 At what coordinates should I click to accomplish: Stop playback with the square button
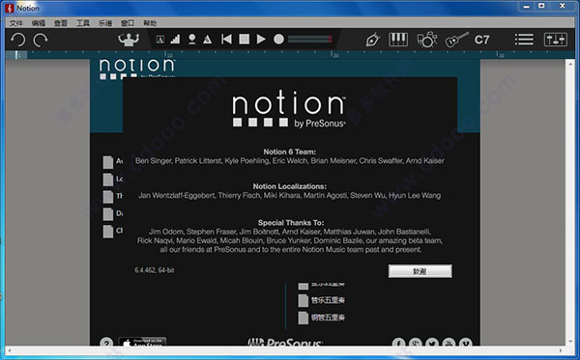245,40
